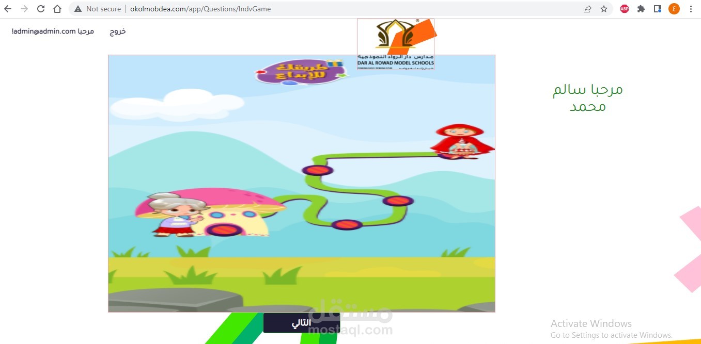Viewport: 701px width, 344px height.
Task: Select the path stop on the right bend
Action: click(398, 201)
